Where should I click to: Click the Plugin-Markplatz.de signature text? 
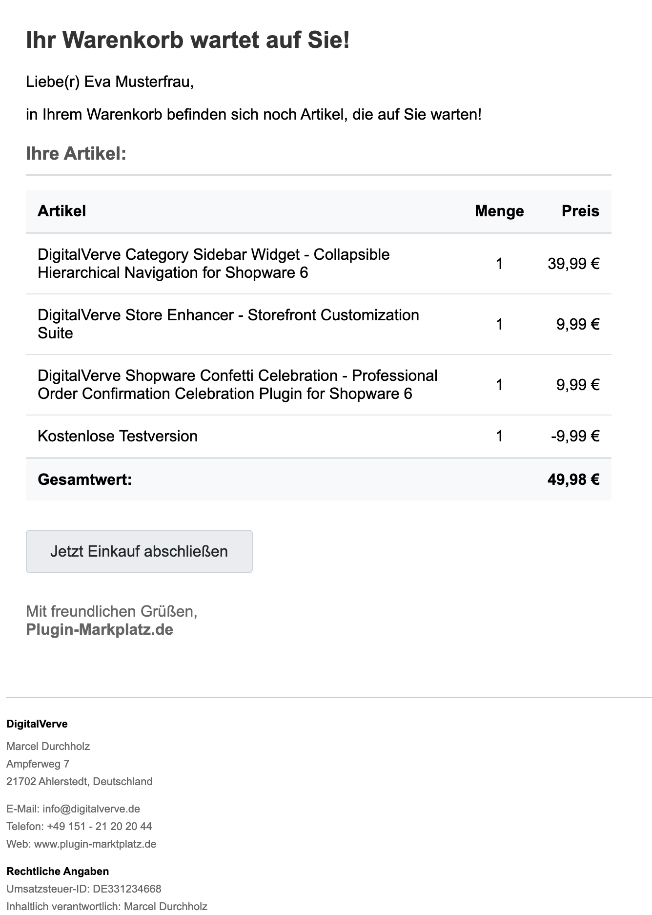pyautogui.click(x=100, y=629)
